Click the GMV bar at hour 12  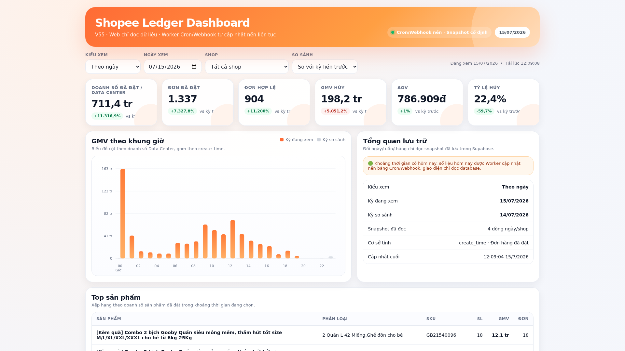coord(233,239)
